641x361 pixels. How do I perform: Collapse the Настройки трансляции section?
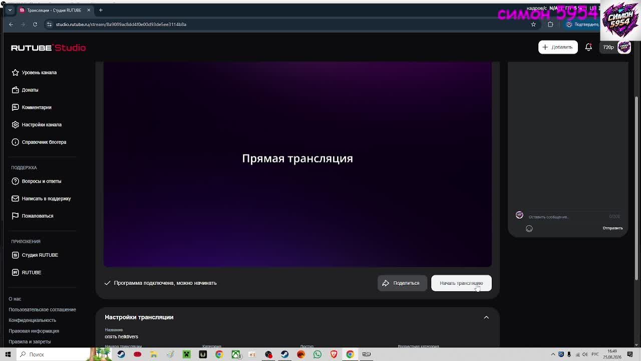click(486, 317)
